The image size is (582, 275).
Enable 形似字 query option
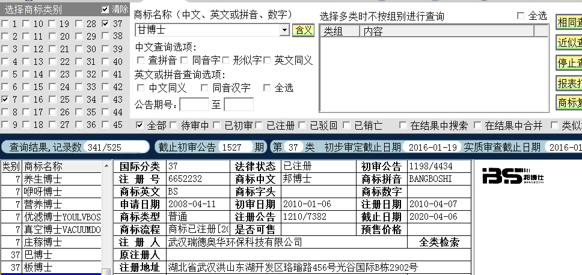pos(225,60)
